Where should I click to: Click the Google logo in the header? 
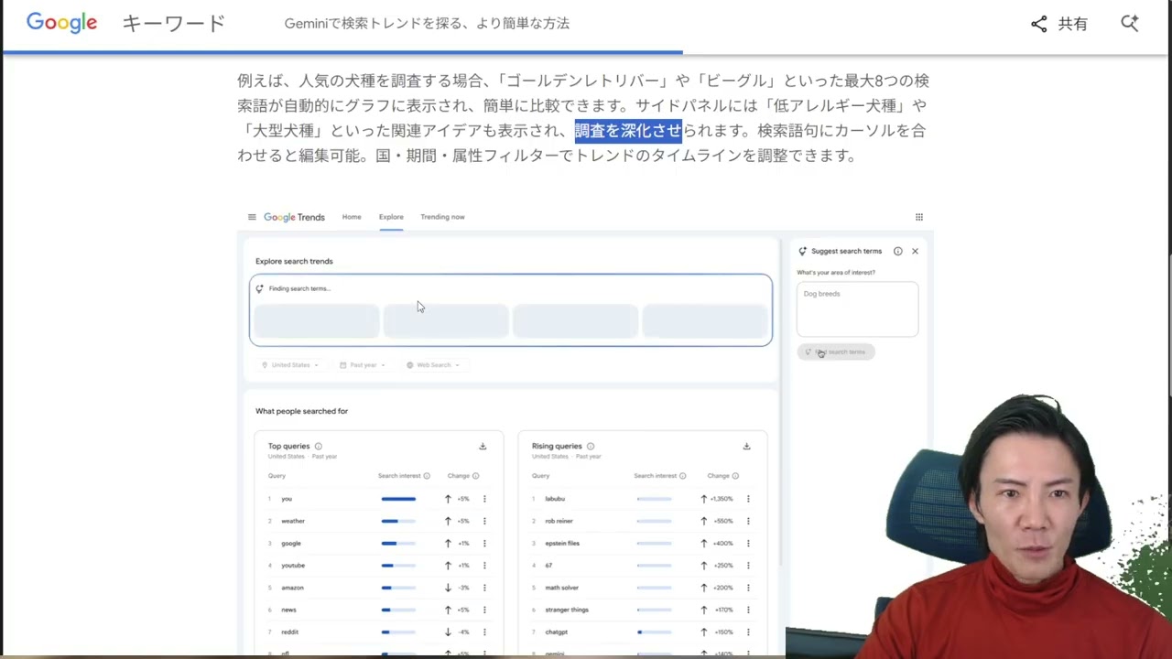(61, 23)
